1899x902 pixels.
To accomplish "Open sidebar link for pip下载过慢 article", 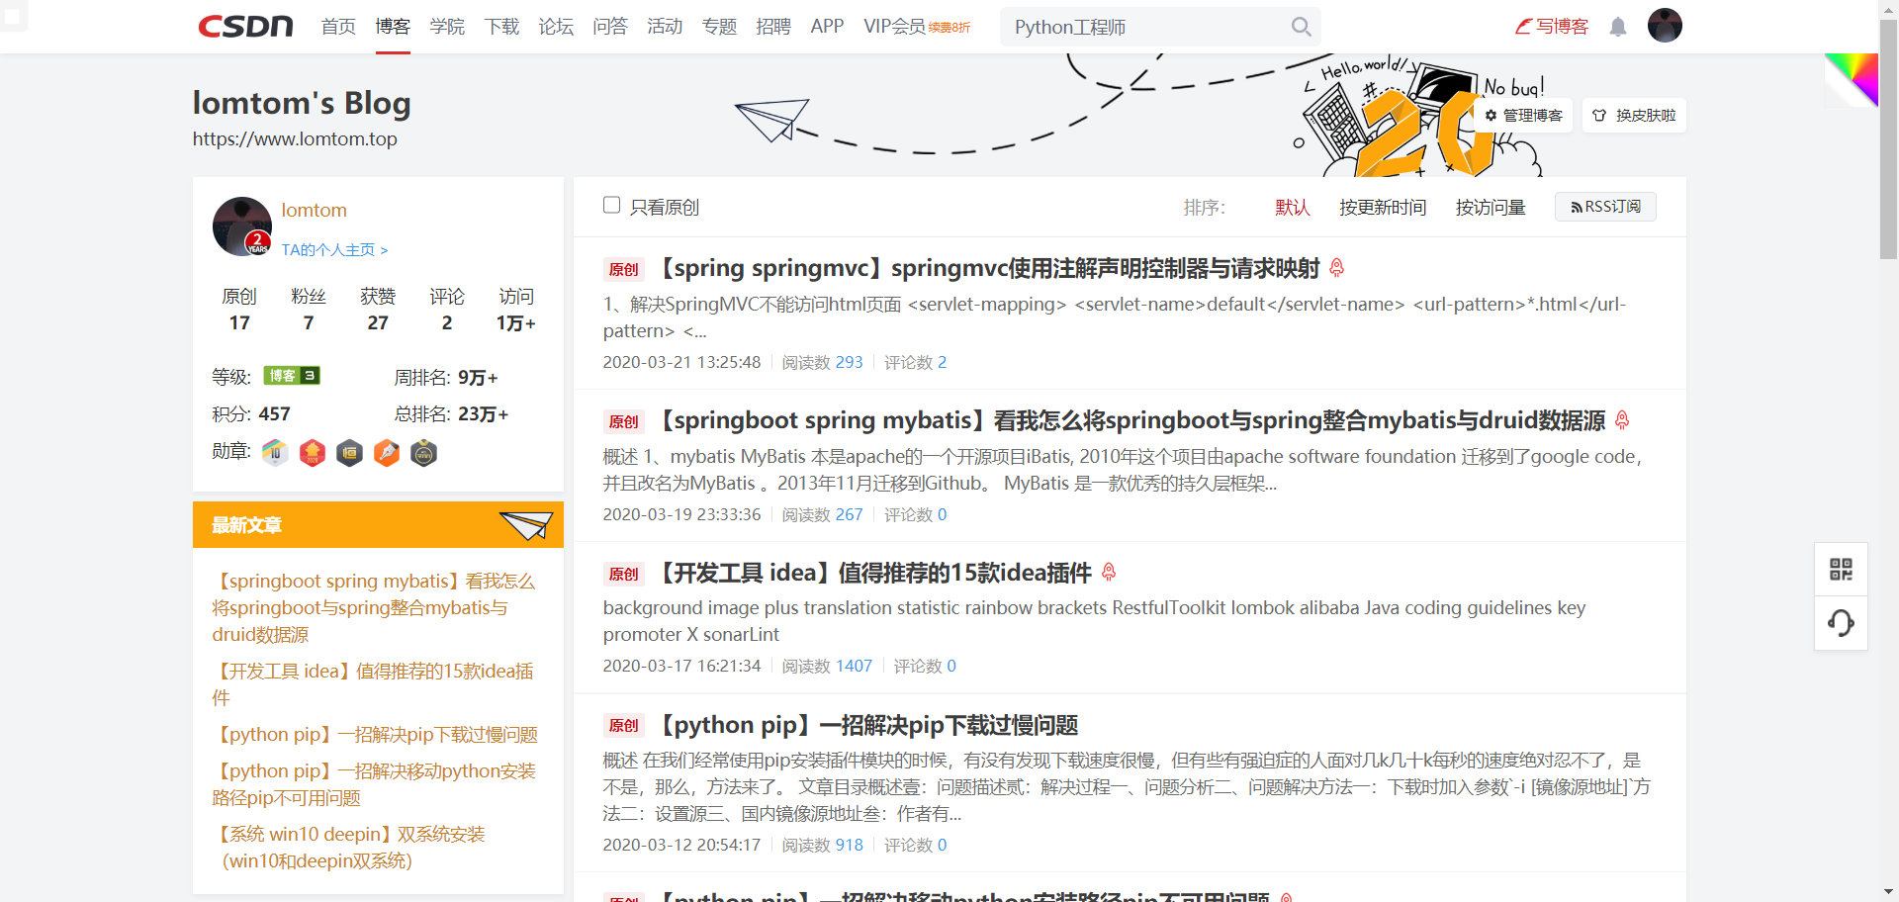I will tap(375, 734).
